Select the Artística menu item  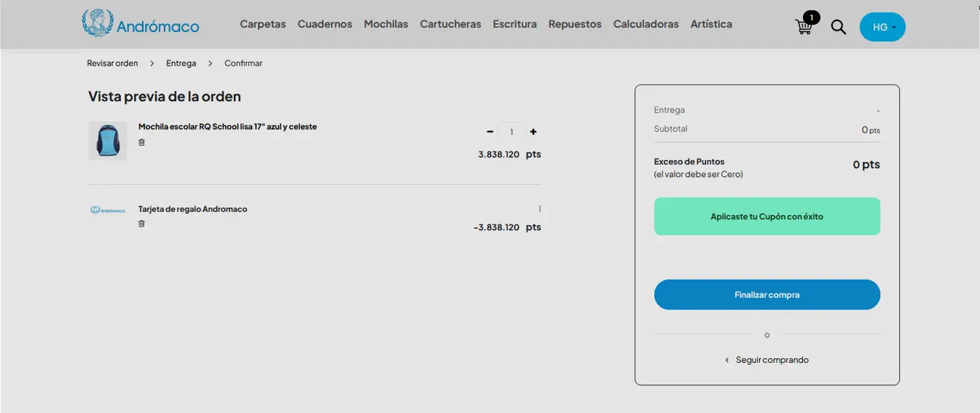(710, 24)
